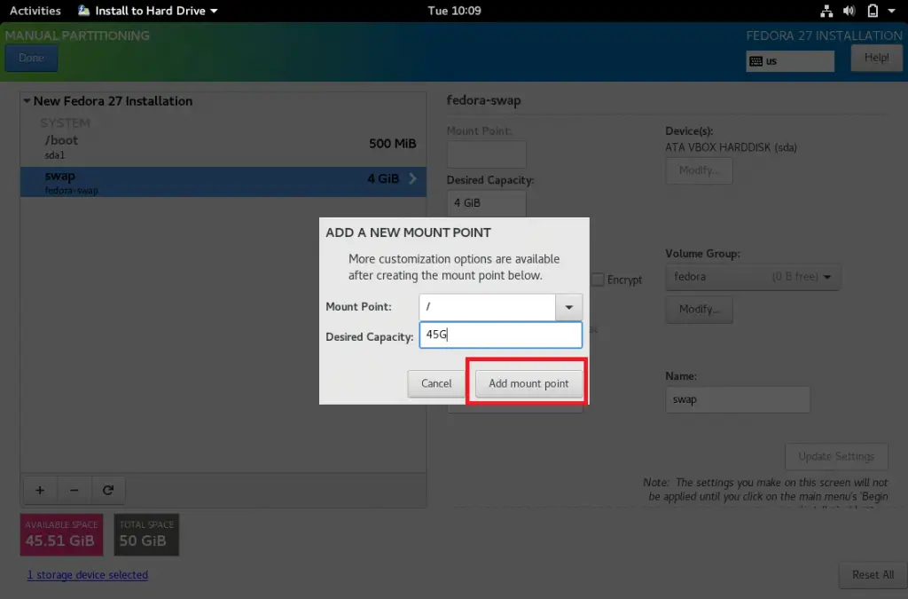
Task: Click the reload storage configuration icon
Action: click(x=107, y=490)
